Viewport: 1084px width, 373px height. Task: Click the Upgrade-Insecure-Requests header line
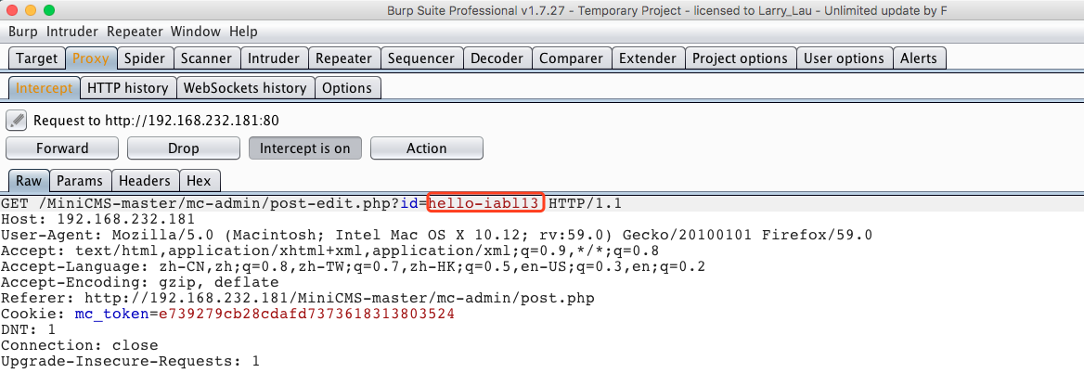point(130,361)
